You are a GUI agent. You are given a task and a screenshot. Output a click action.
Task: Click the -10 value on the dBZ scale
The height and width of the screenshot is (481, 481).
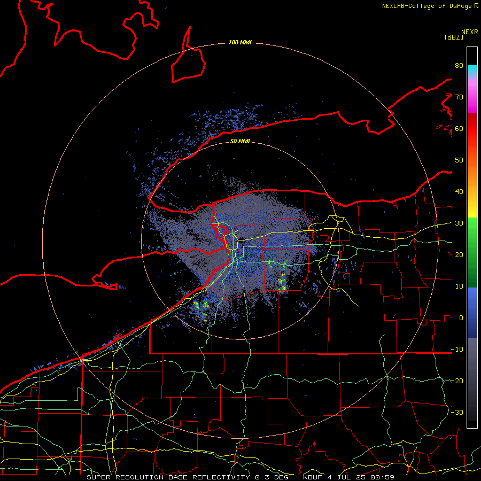point(457,350)
